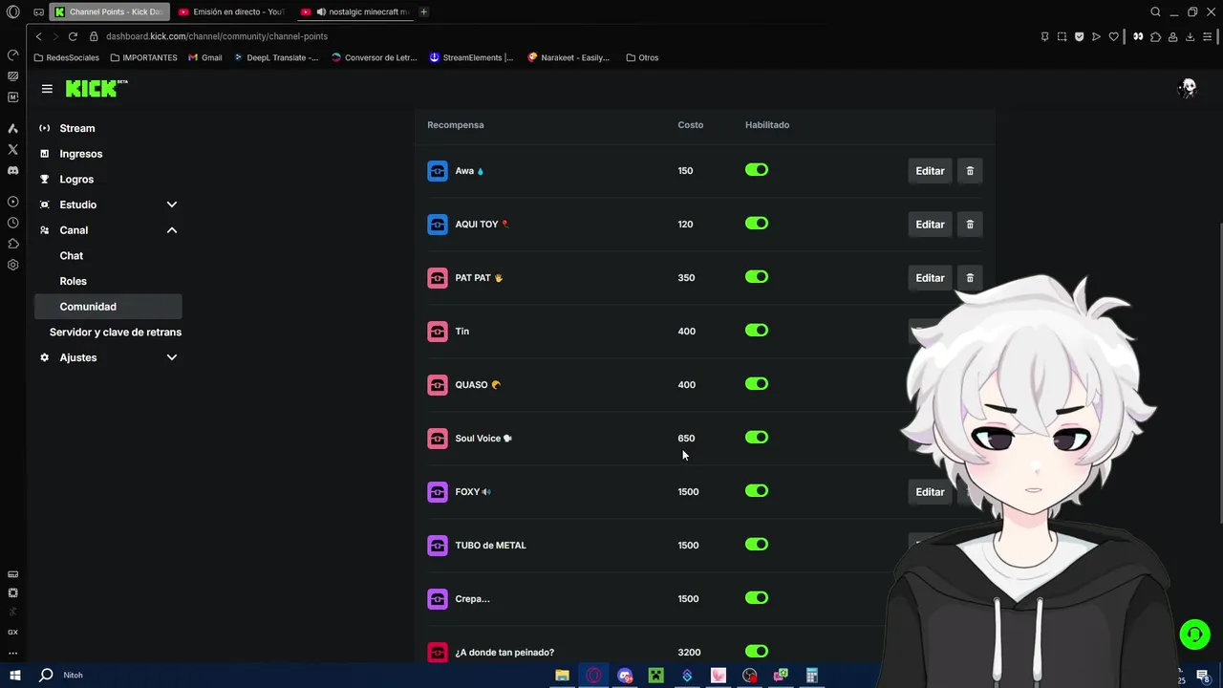
Task: Delete the PAT PAT reward with trash icon
Action: pos(970,278)
